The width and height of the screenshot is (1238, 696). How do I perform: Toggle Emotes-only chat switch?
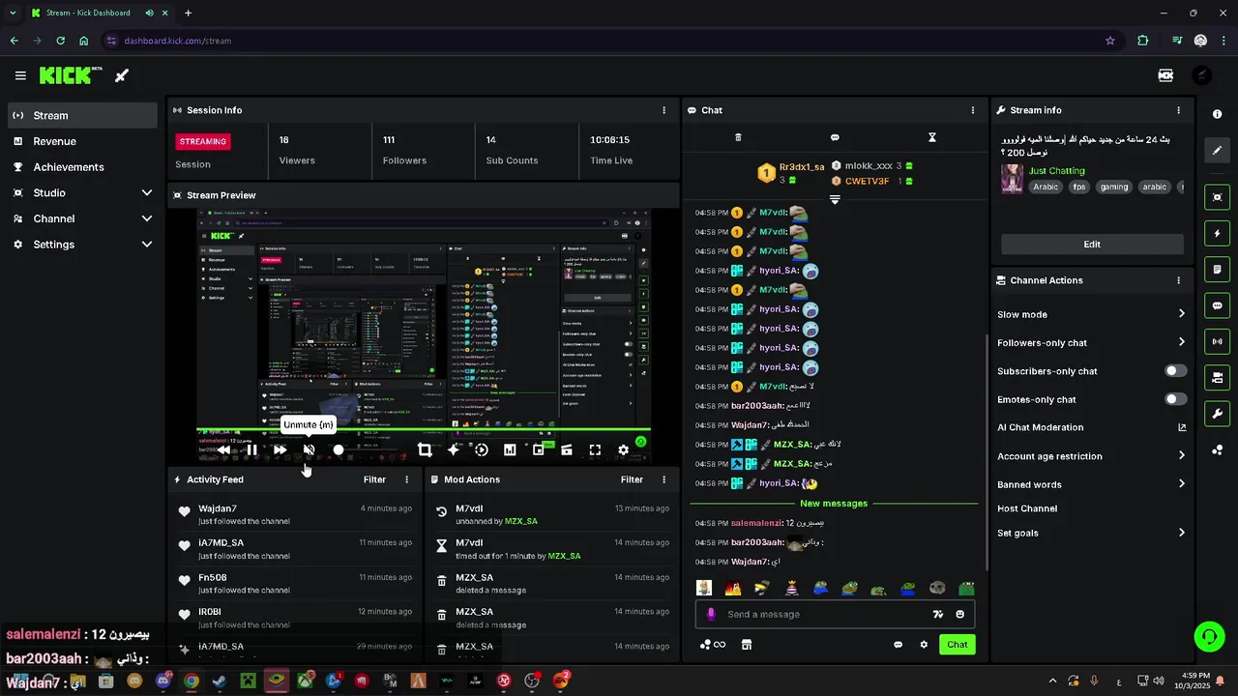pos(1175,399)
